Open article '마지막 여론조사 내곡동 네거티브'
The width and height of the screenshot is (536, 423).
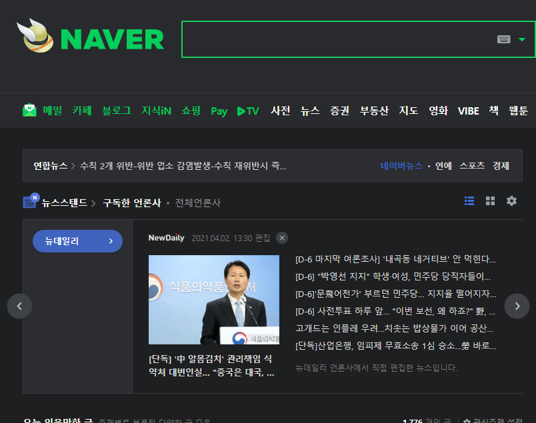(x=395, y=259)
